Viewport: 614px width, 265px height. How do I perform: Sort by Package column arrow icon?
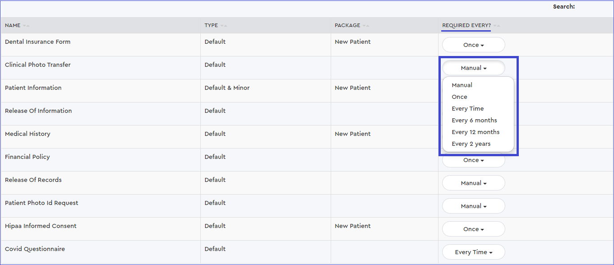[366, 26]
